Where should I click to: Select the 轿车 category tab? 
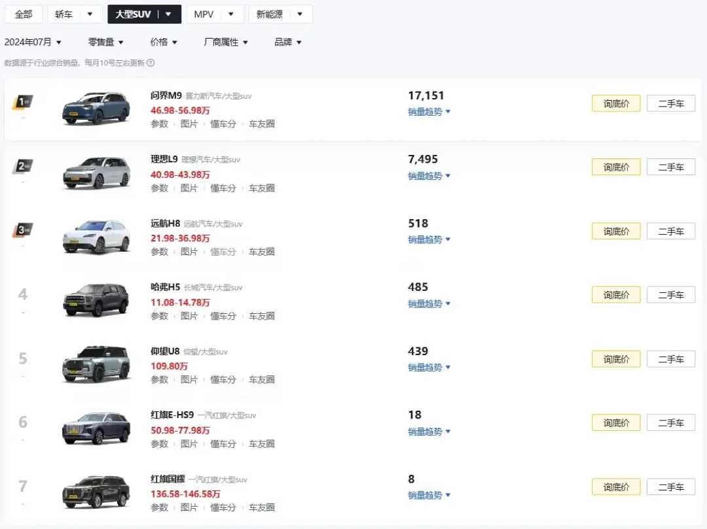coord(63,14)
